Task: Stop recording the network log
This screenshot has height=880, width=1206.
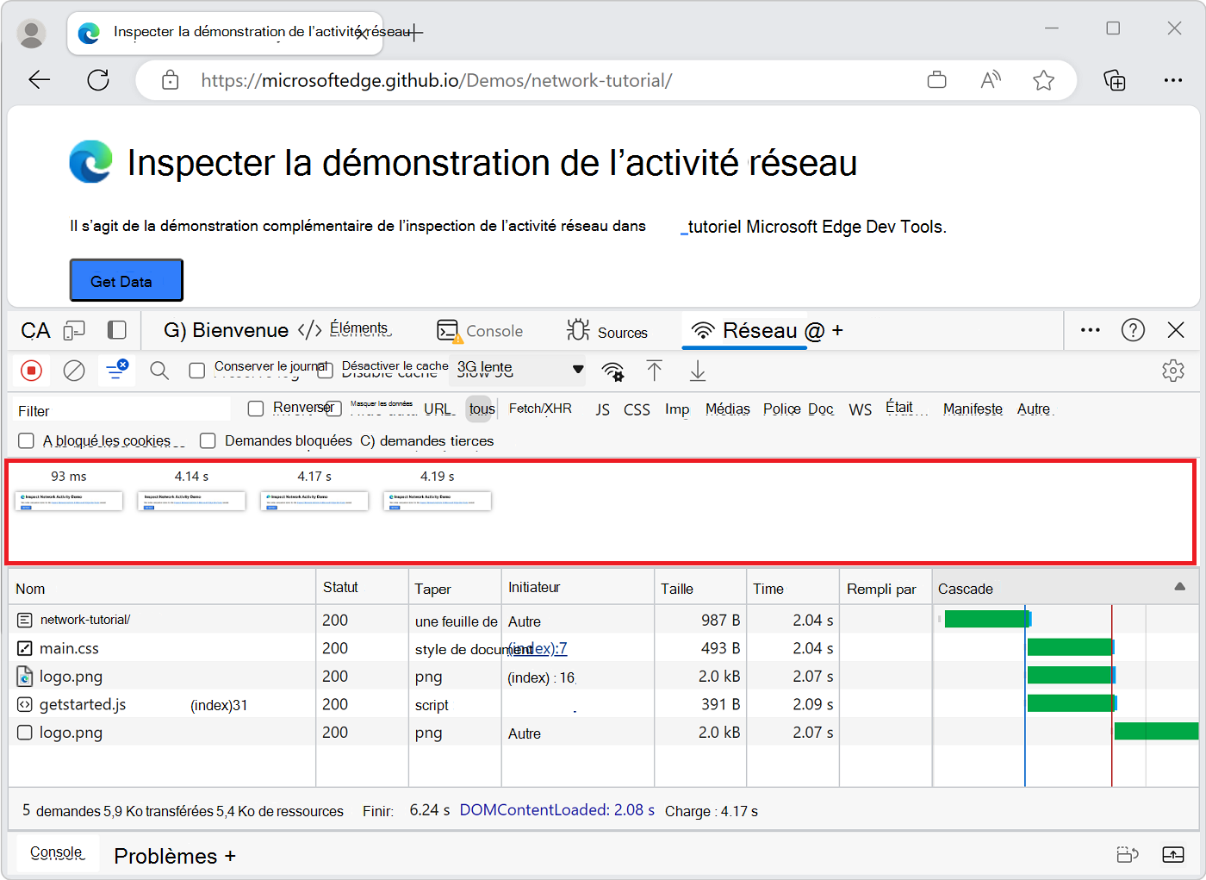Action: [x=31, y=371]
